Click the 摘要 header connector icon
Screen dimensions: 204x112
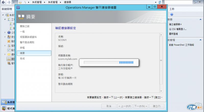point(21,17)
